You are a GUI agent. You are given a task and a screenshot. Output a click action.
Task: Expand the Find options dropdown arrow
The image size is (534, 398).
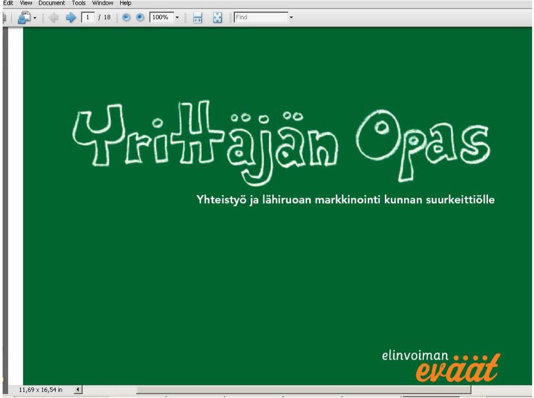point(291,18)
